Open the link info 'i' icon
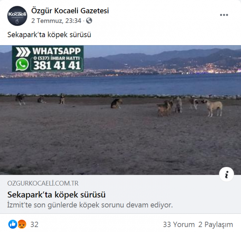 tap(227, 174)
